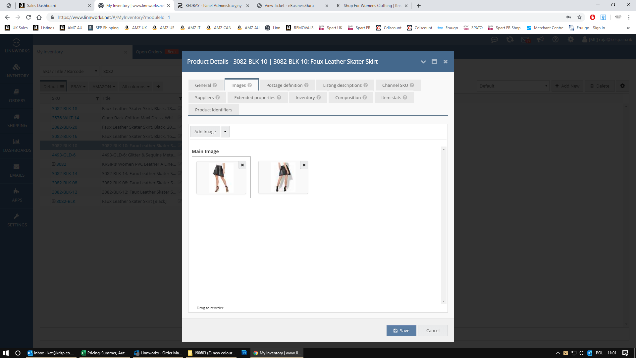
Task: Click scroll-down arrow in images panel
Action: (444, 301)
